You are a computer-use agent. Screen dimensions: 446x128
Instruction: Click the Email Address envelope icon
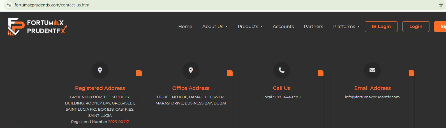(x=373, y=70)
